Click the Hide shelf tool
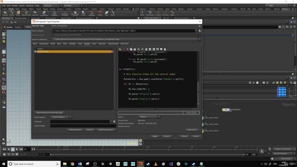The image size is (297, 167). [106, 13]
